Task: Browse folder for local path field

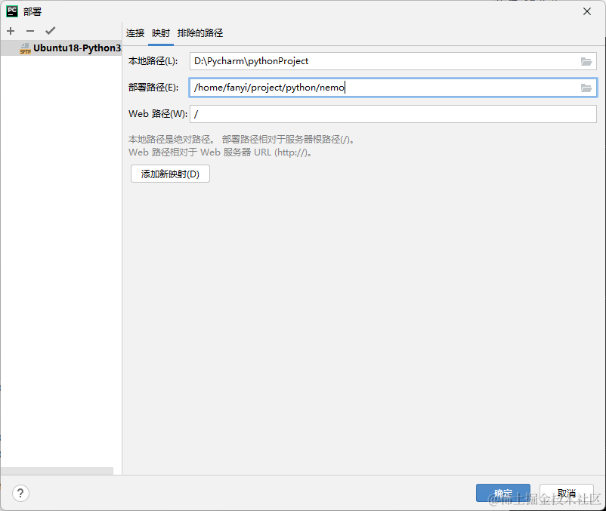Action: [586, 61]
